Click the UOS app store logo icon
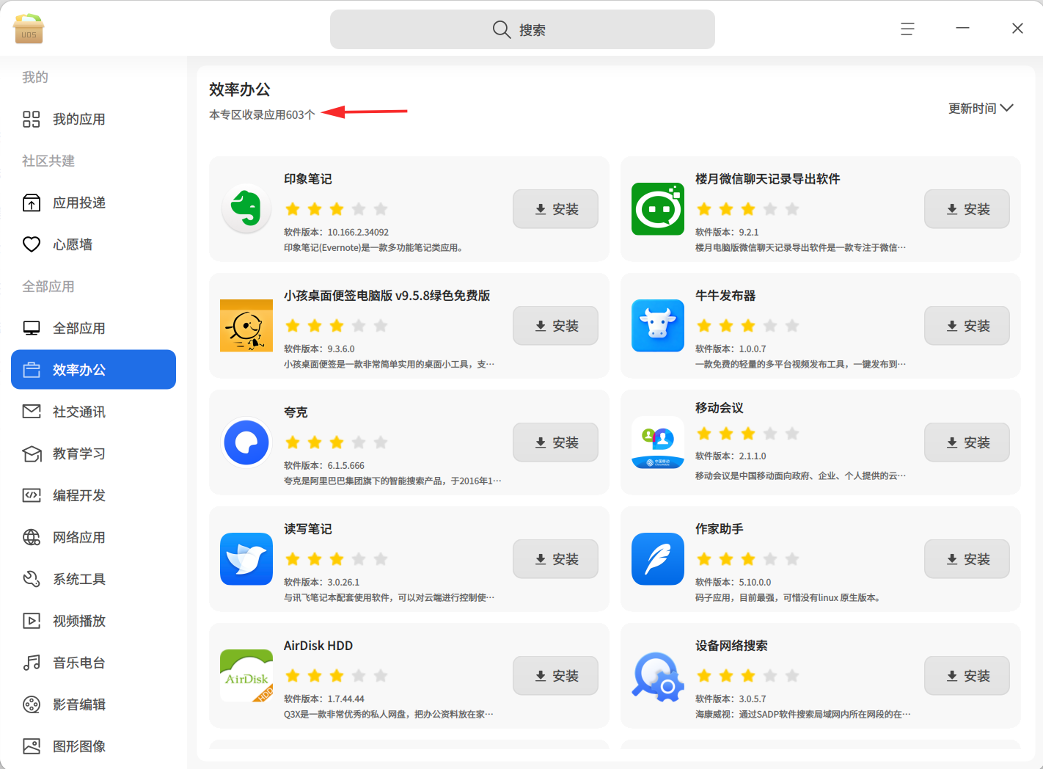The width and height of the screenshot is (1043, 769). 29,29
